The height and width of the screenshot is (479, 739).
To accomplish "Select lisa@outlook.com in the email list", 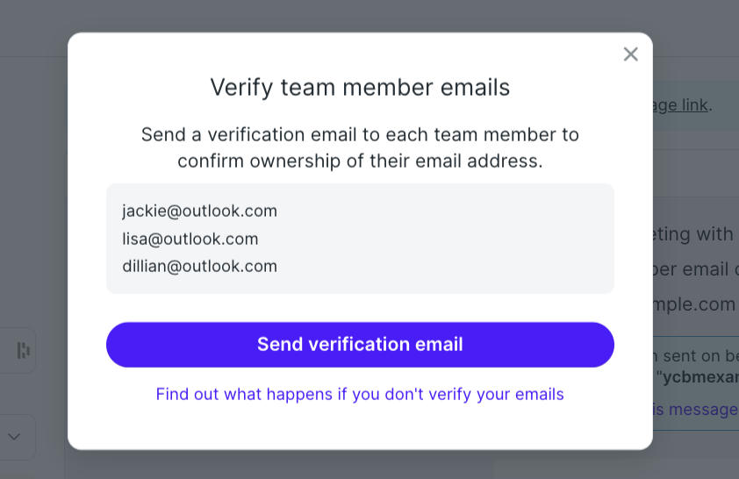I will (x=190, y=239).
